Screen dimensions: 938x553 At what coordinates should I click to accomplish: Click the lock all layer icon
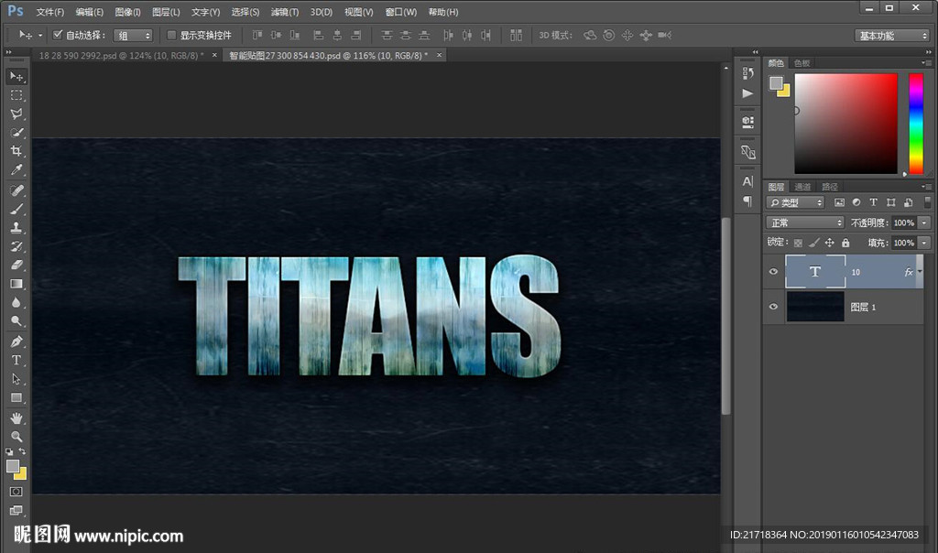[x=845, y=243]
